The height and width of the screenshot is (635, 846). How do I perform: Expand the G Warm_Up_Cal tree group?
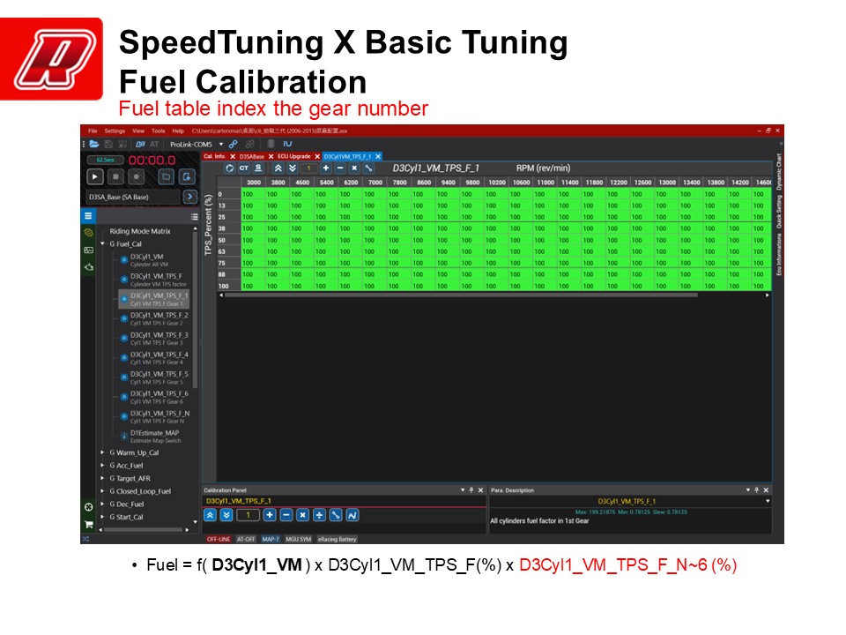pos(102,452)
